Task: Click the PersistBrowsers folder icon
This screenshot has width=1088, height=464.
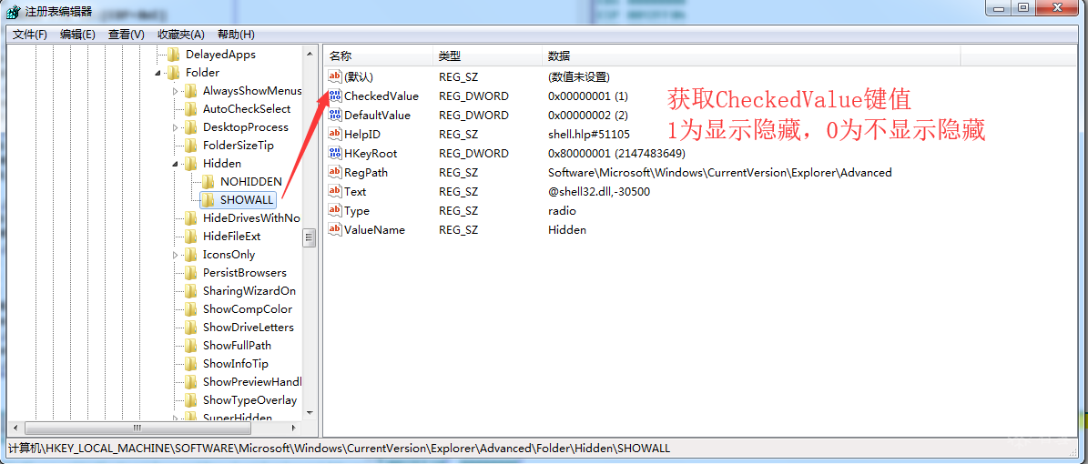Action: pyautogui.click(x=191, y=273)
